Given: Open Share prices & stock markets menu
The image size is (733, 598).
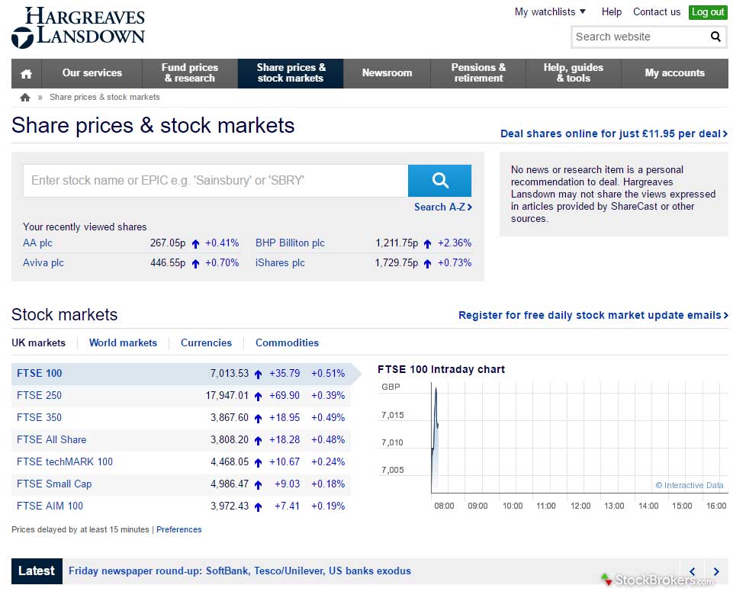Looking at the screenshot, I should click(291, 73).
